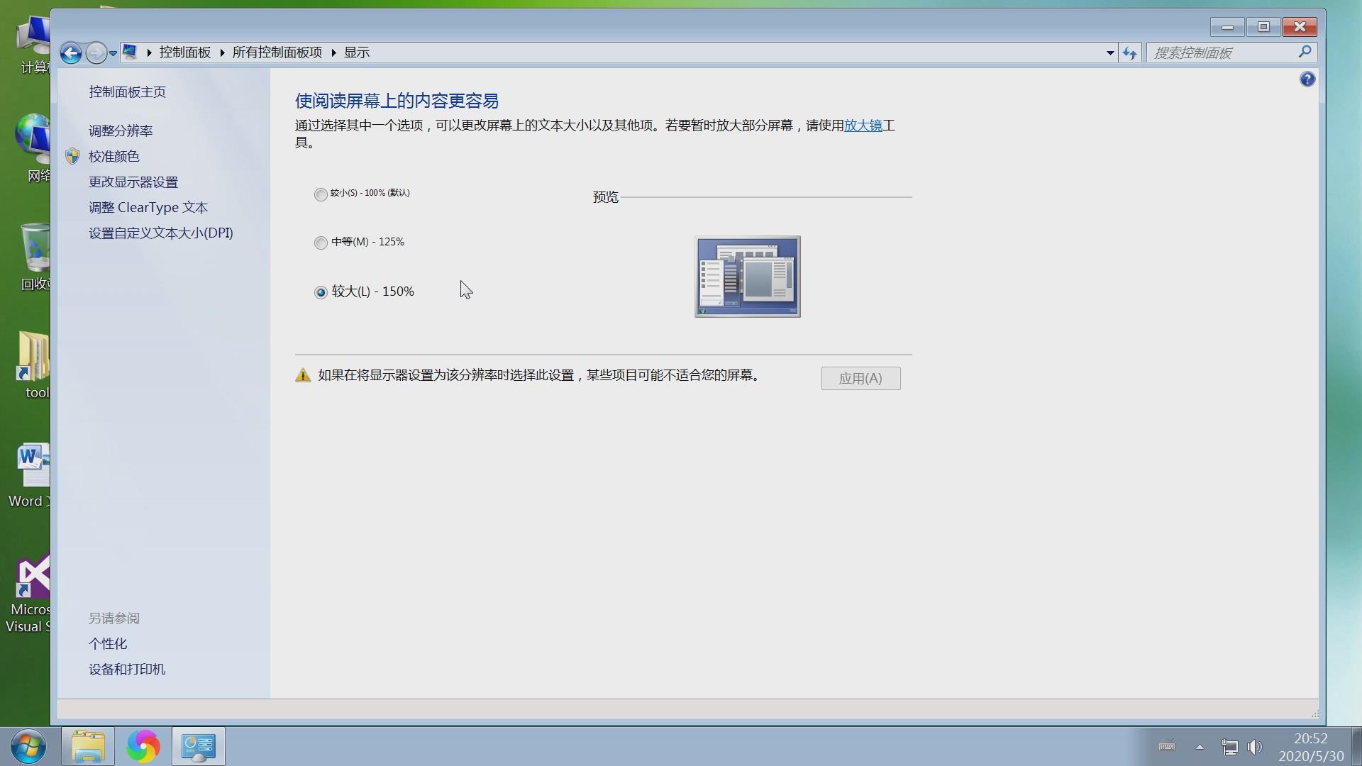The width and height of the screenshot is (1362, 766).
Task: Click the 更改显示器设置 monitor settings icon
Action: [x=132, y=182]
